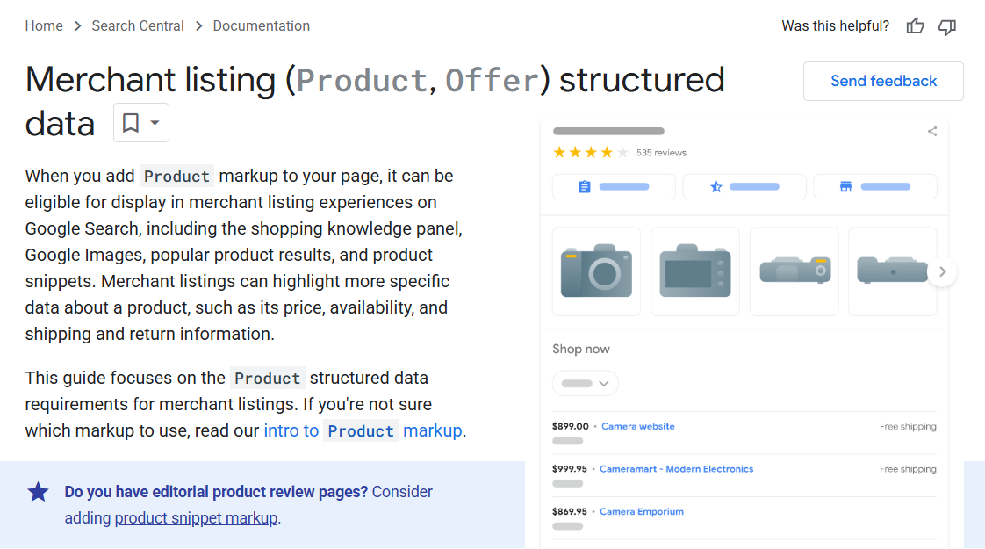The image size is (985, 549).
Task: Open Search Central breadcrumb
Action: point(138,26)
